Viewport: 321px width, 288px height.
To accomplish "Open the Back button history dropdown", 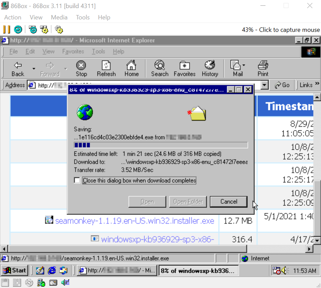I will click(34, 69).
